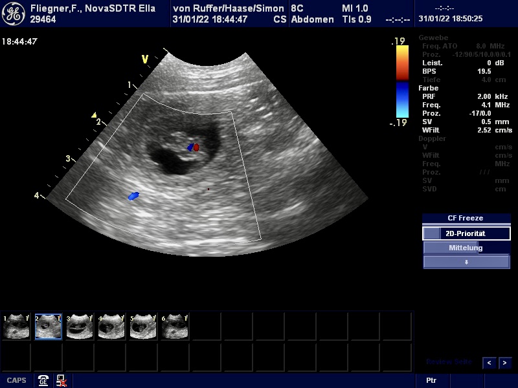Click the disconnected network status icon
Image resolution: width=518 pixels, height=388 pixels.
click(61, 380)
